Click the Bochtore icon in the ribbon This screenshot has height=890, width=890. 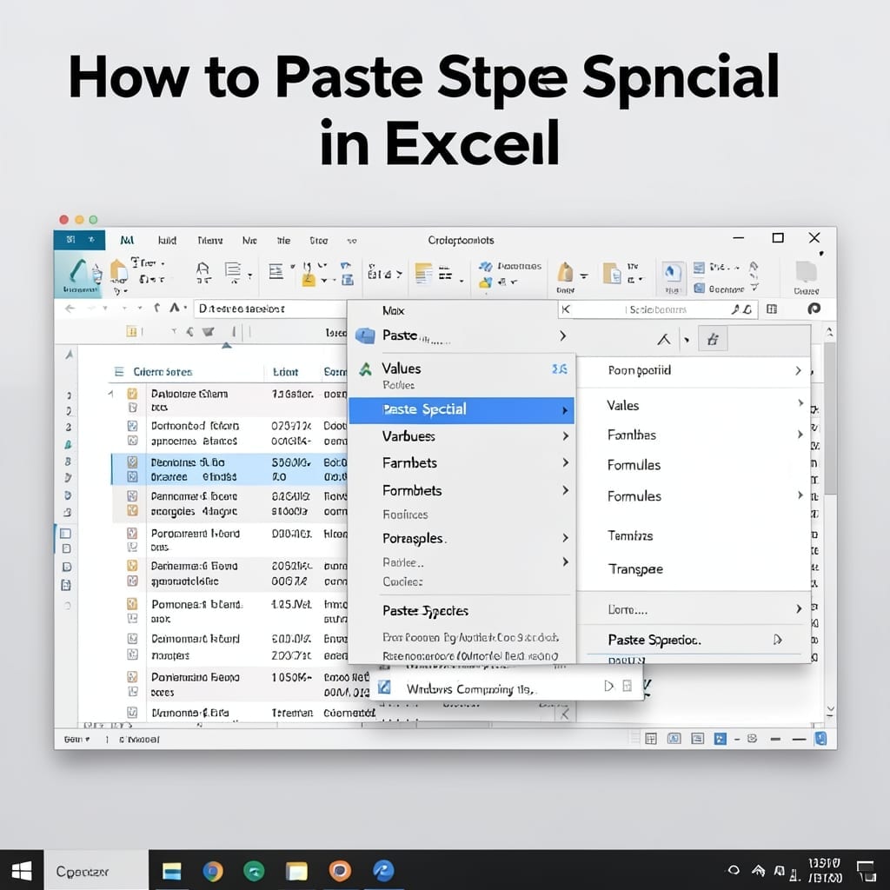[x=700, y=289]
